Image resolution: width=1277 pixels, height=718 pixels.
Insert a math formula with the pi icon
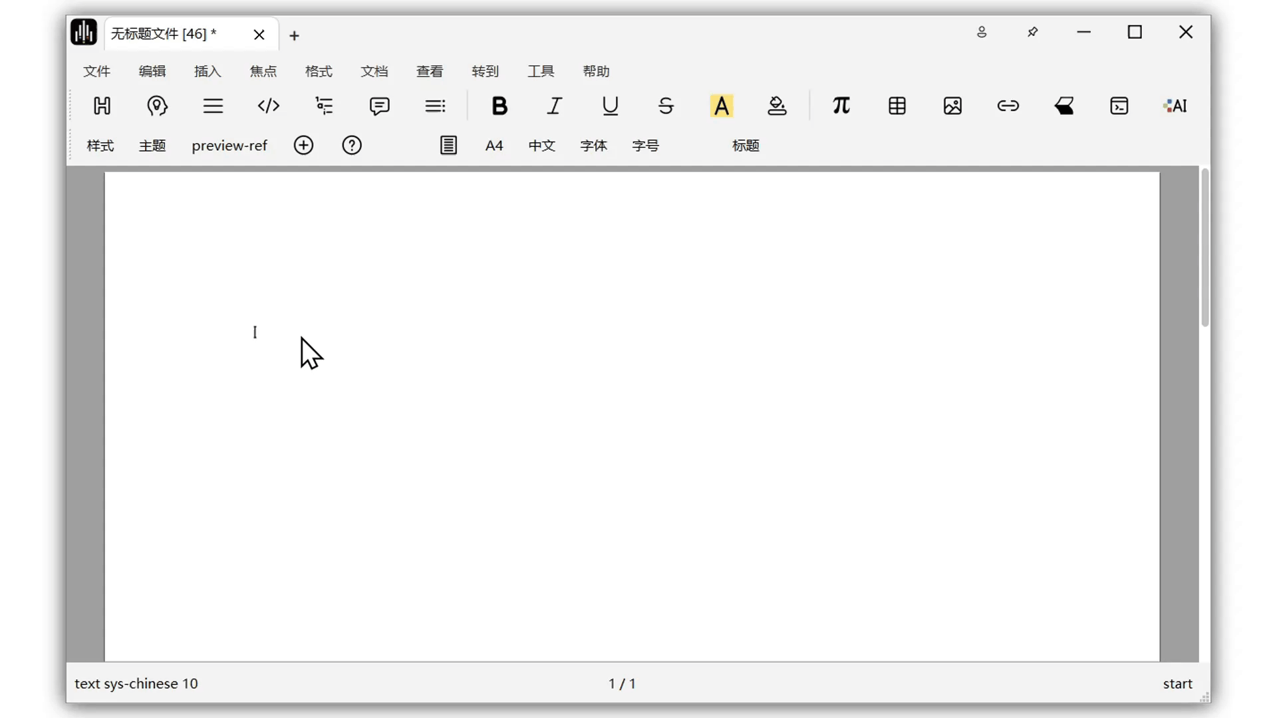pyautogui.click(x=841, y=106)
